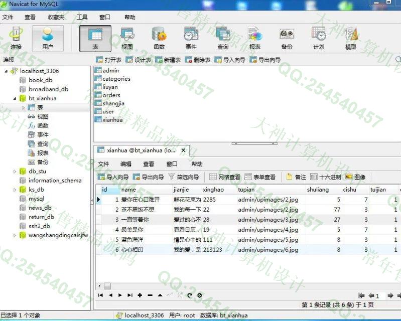Click page number input field

(x=380, y=296)
